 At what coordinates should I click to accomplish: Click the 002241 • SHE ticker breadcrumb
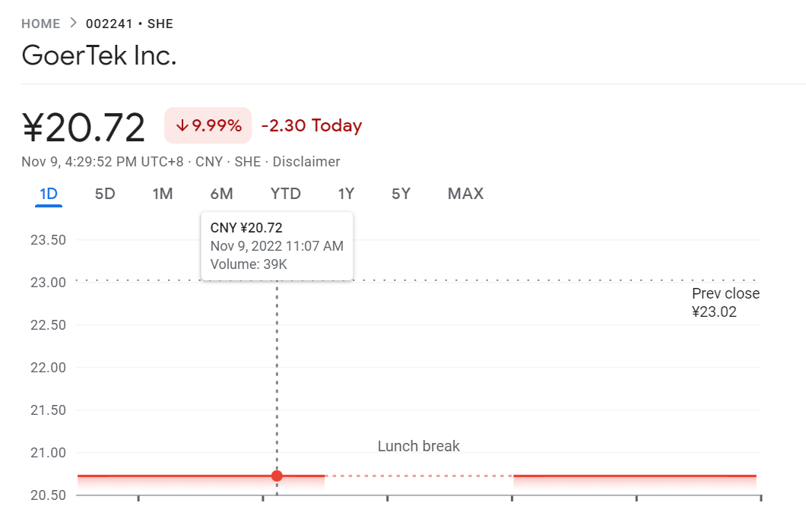pyautogui.click(x=129, y=24)
